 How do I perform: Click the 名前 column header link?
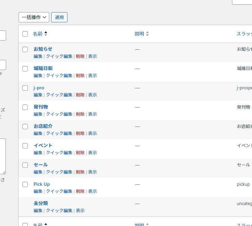tap(38, 34)
